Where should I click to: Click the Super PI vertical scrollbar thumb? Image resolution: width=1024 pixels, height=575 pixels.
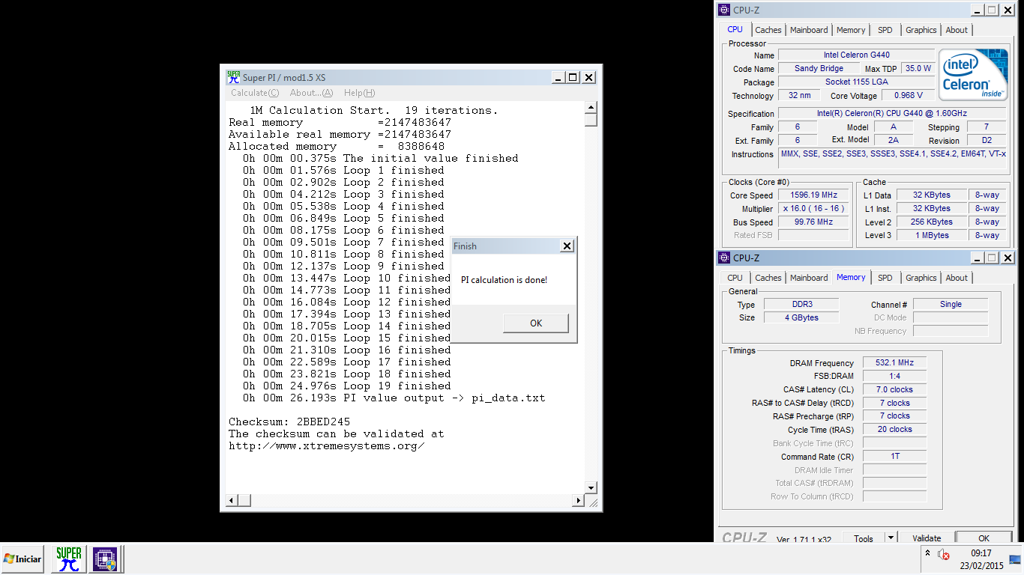click(591, 120)
